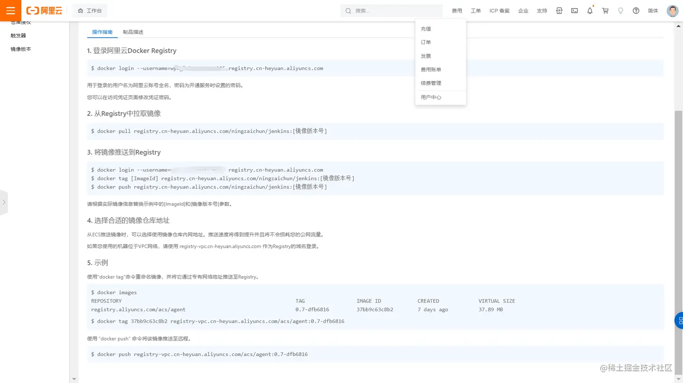Click the "37.89 MB" size cell
The height and width of the screenshot is (383, 683).
tap(491, 309)
